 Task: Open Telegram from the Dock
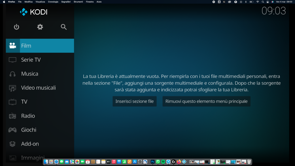tap(168, 162)
